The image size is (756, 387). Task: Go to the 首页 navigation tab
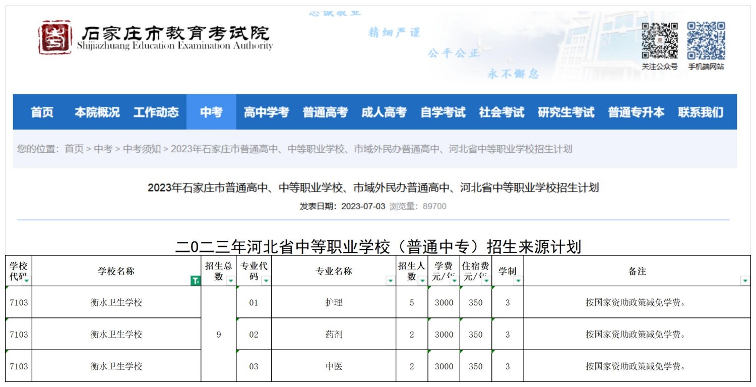42,112
